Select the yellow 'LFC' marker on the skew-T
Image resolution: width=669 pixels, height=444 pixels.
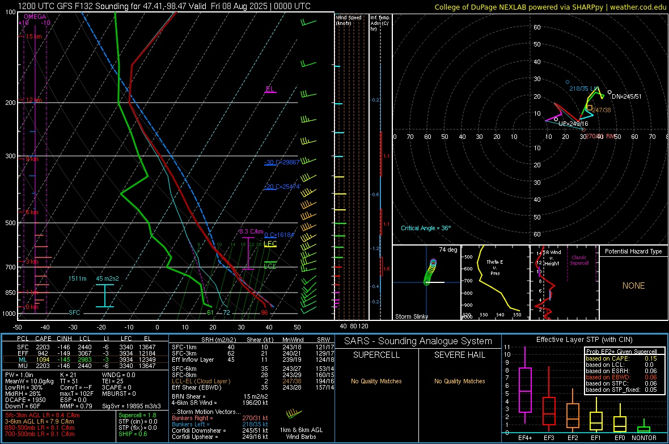(x=270, y=244)
